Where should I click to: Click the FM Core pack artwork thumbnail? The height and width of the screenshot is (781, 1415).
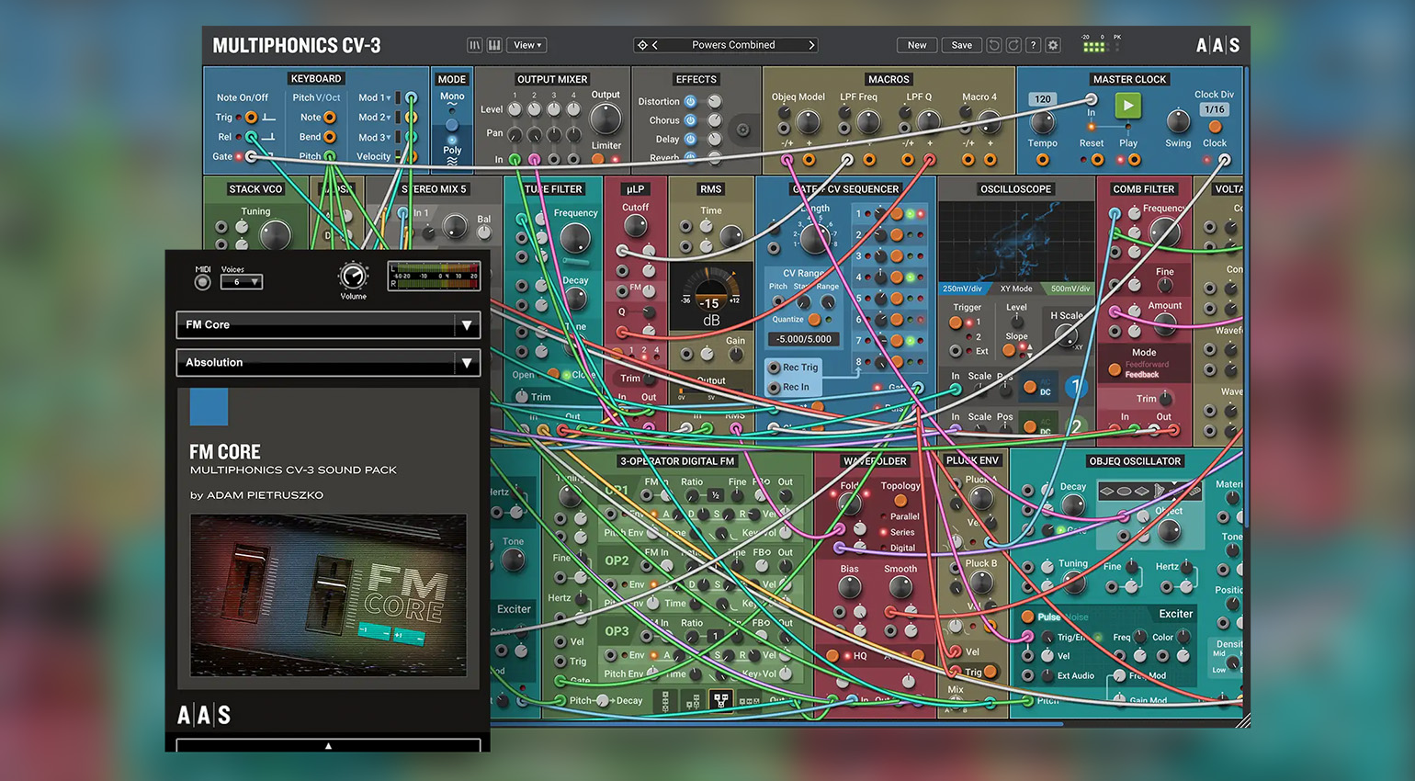[328, 595]
